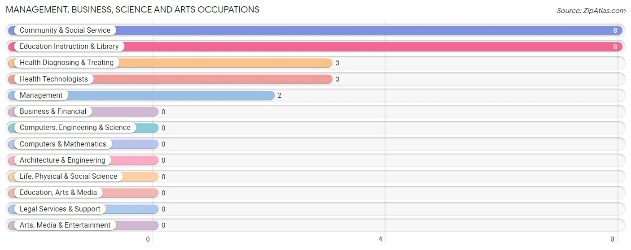Click the Management bar label
The width and height of the screenshot is (631, 250).
[x=41, y=95]
